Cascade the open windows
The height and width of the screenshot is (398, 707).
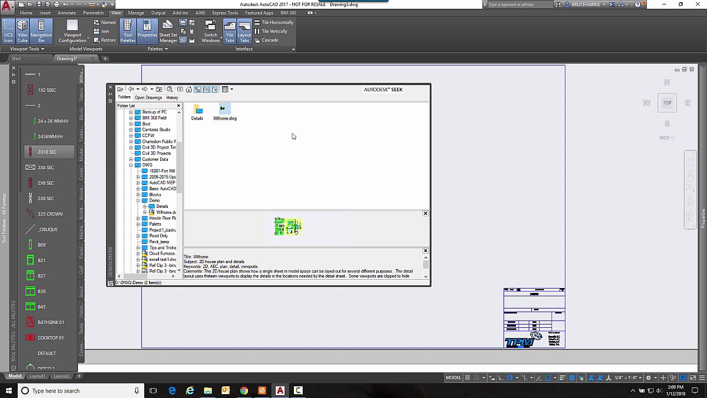click(266, 40)
